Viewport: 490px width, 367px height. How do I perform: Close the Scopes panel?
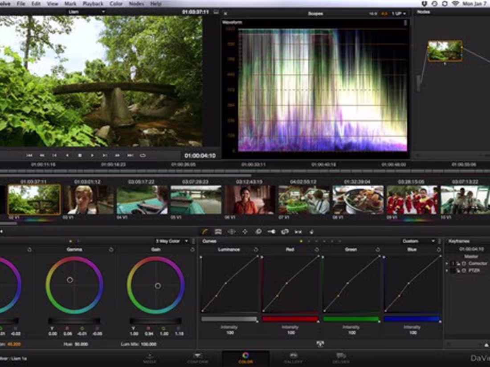coord(226,14)
